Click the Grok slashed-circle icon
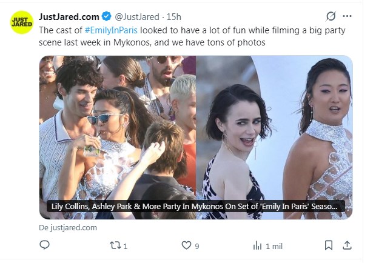Viewport: 376px width, 263px height. (331, 16)
